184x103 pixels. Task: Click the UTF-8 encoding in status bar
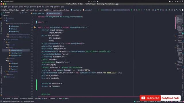tap(145, 101)
